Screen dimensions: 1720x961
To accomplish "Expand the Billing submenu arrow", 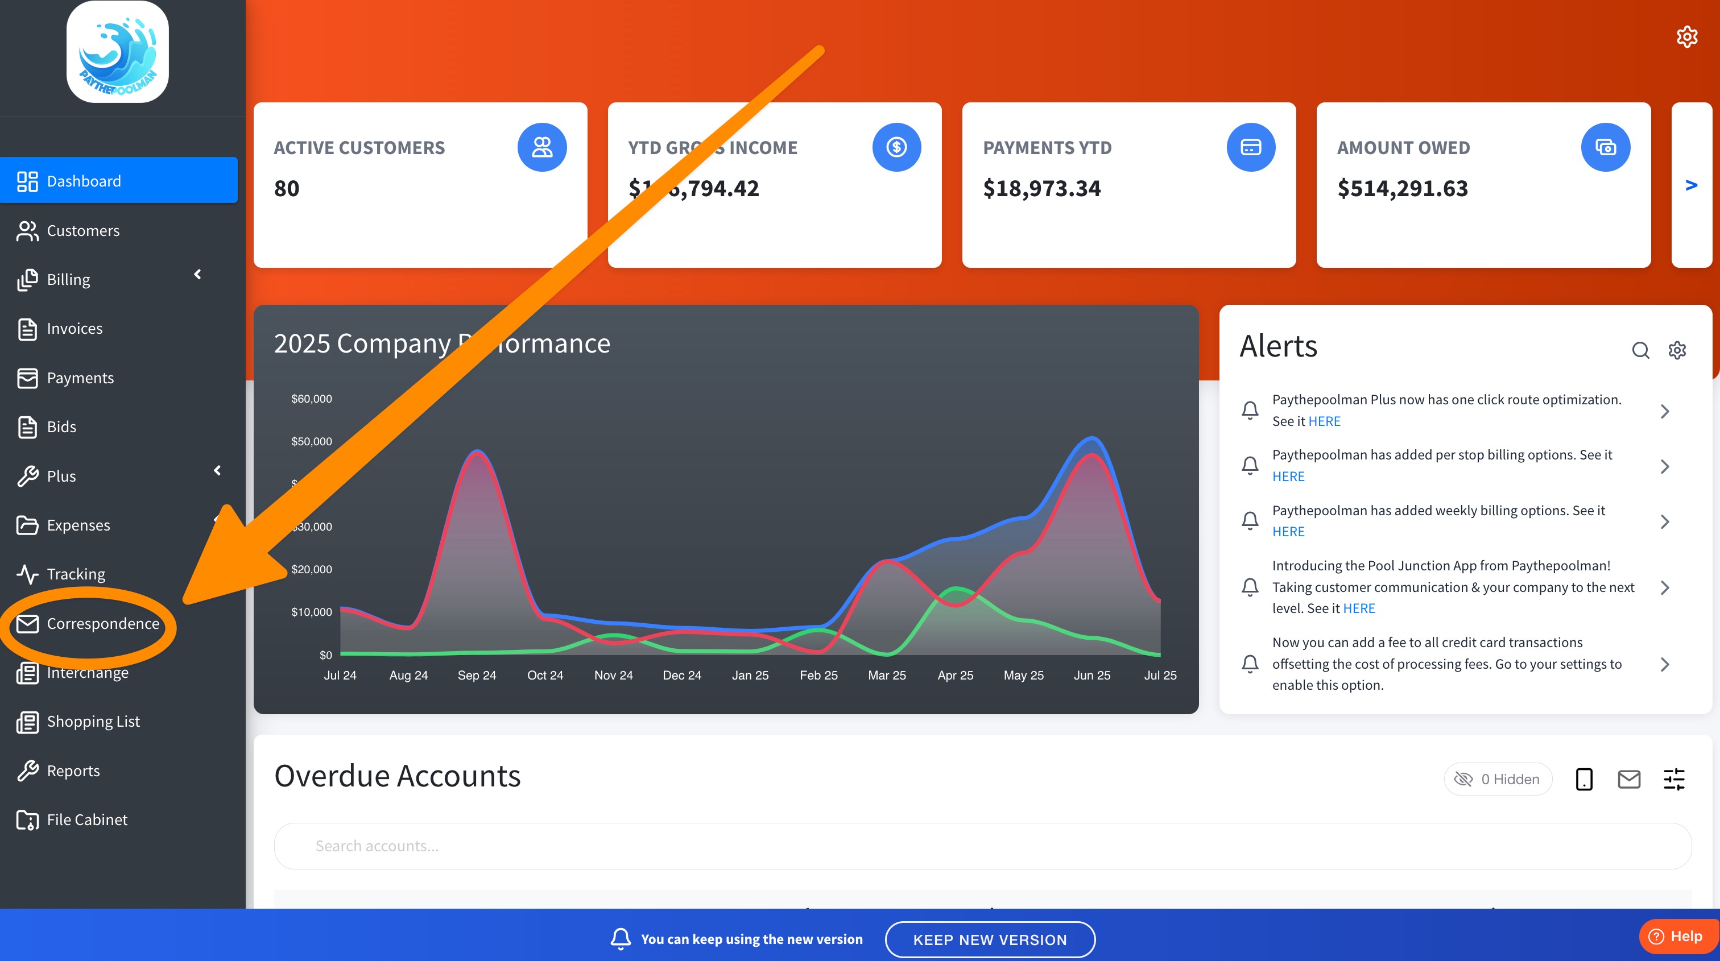I will (197, 274).
